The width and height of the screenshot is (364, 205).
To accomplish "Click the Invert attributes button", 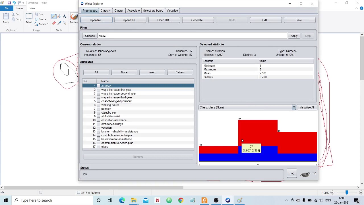I will pyautogui.click(x=152, y=72).
